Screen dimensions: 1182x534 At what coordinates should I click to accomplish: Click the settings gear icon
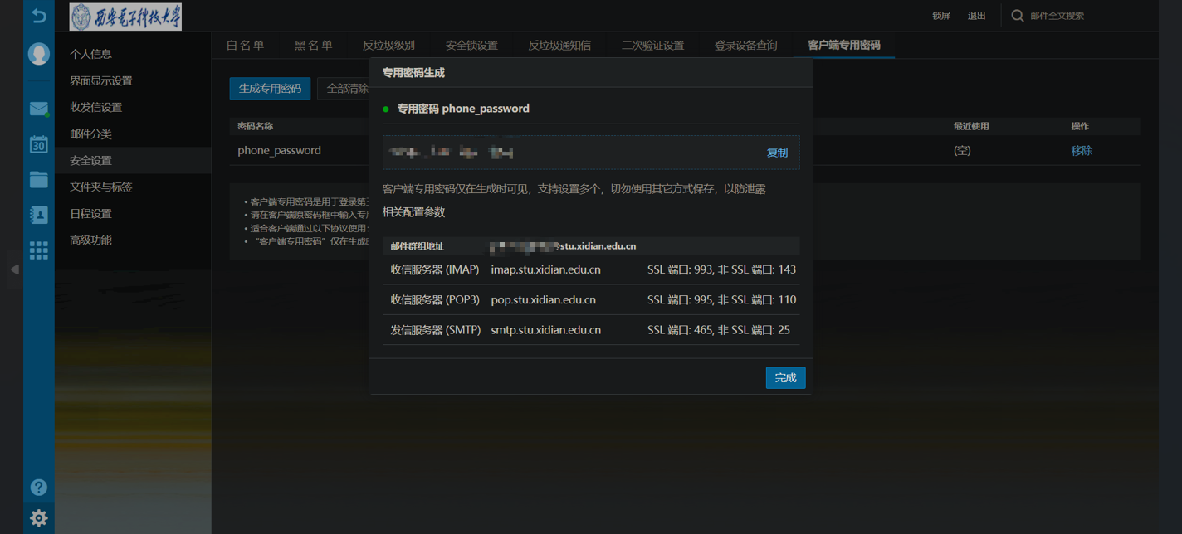[38, 518]
